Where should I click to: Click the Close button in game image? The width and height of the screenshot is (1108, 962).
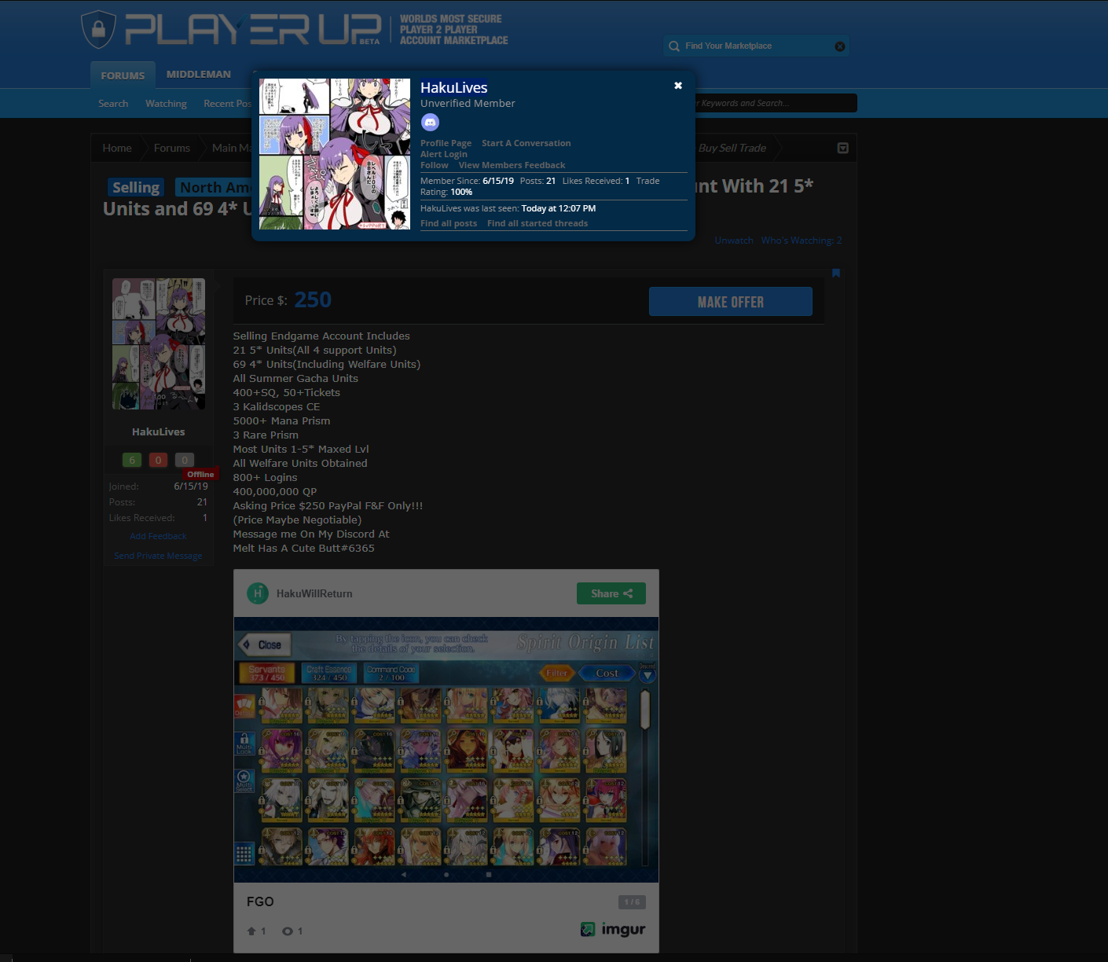point(264,644)
